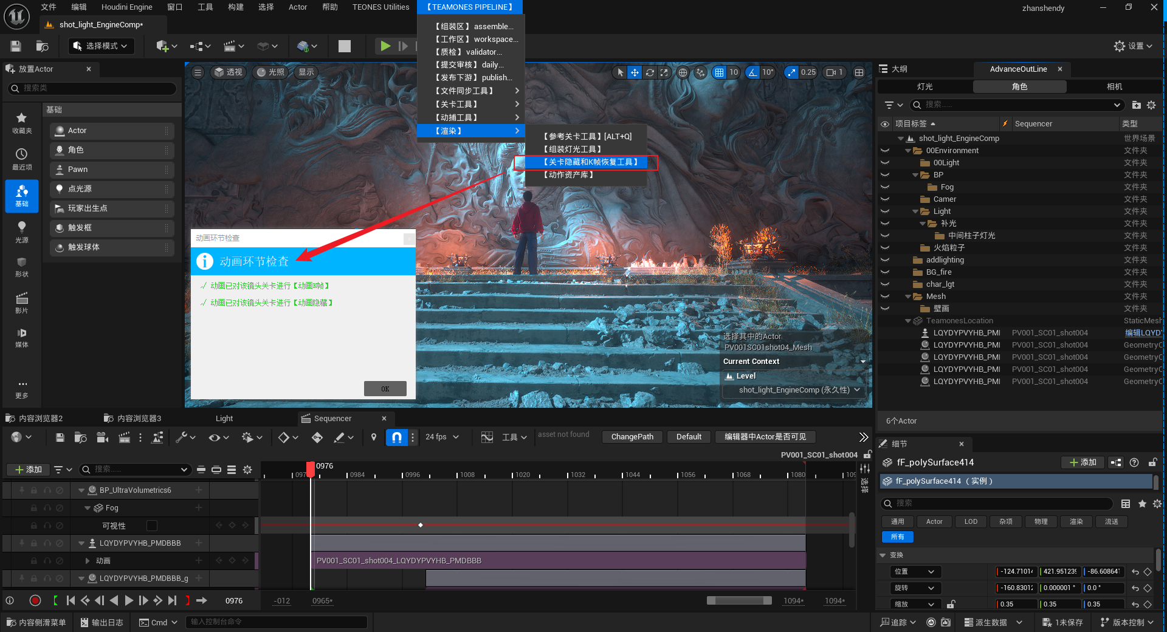
Task: Select 【动作资产库】 submenu entry
Action: coord(568,175)
